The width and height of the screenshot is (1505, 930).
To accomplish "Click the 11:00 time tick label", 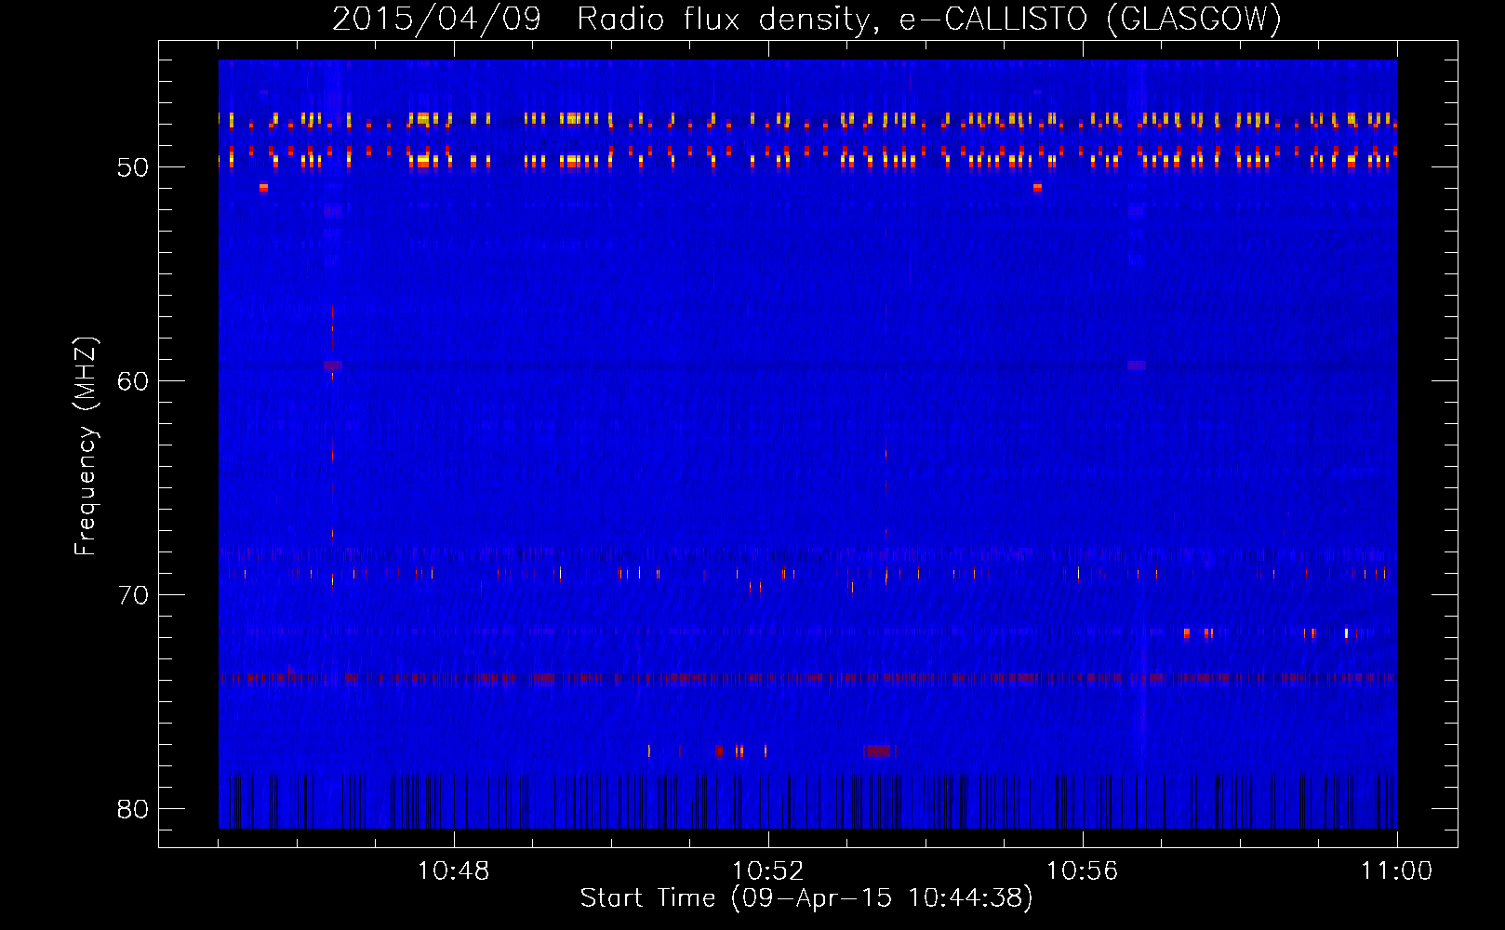I will 1396,871.
